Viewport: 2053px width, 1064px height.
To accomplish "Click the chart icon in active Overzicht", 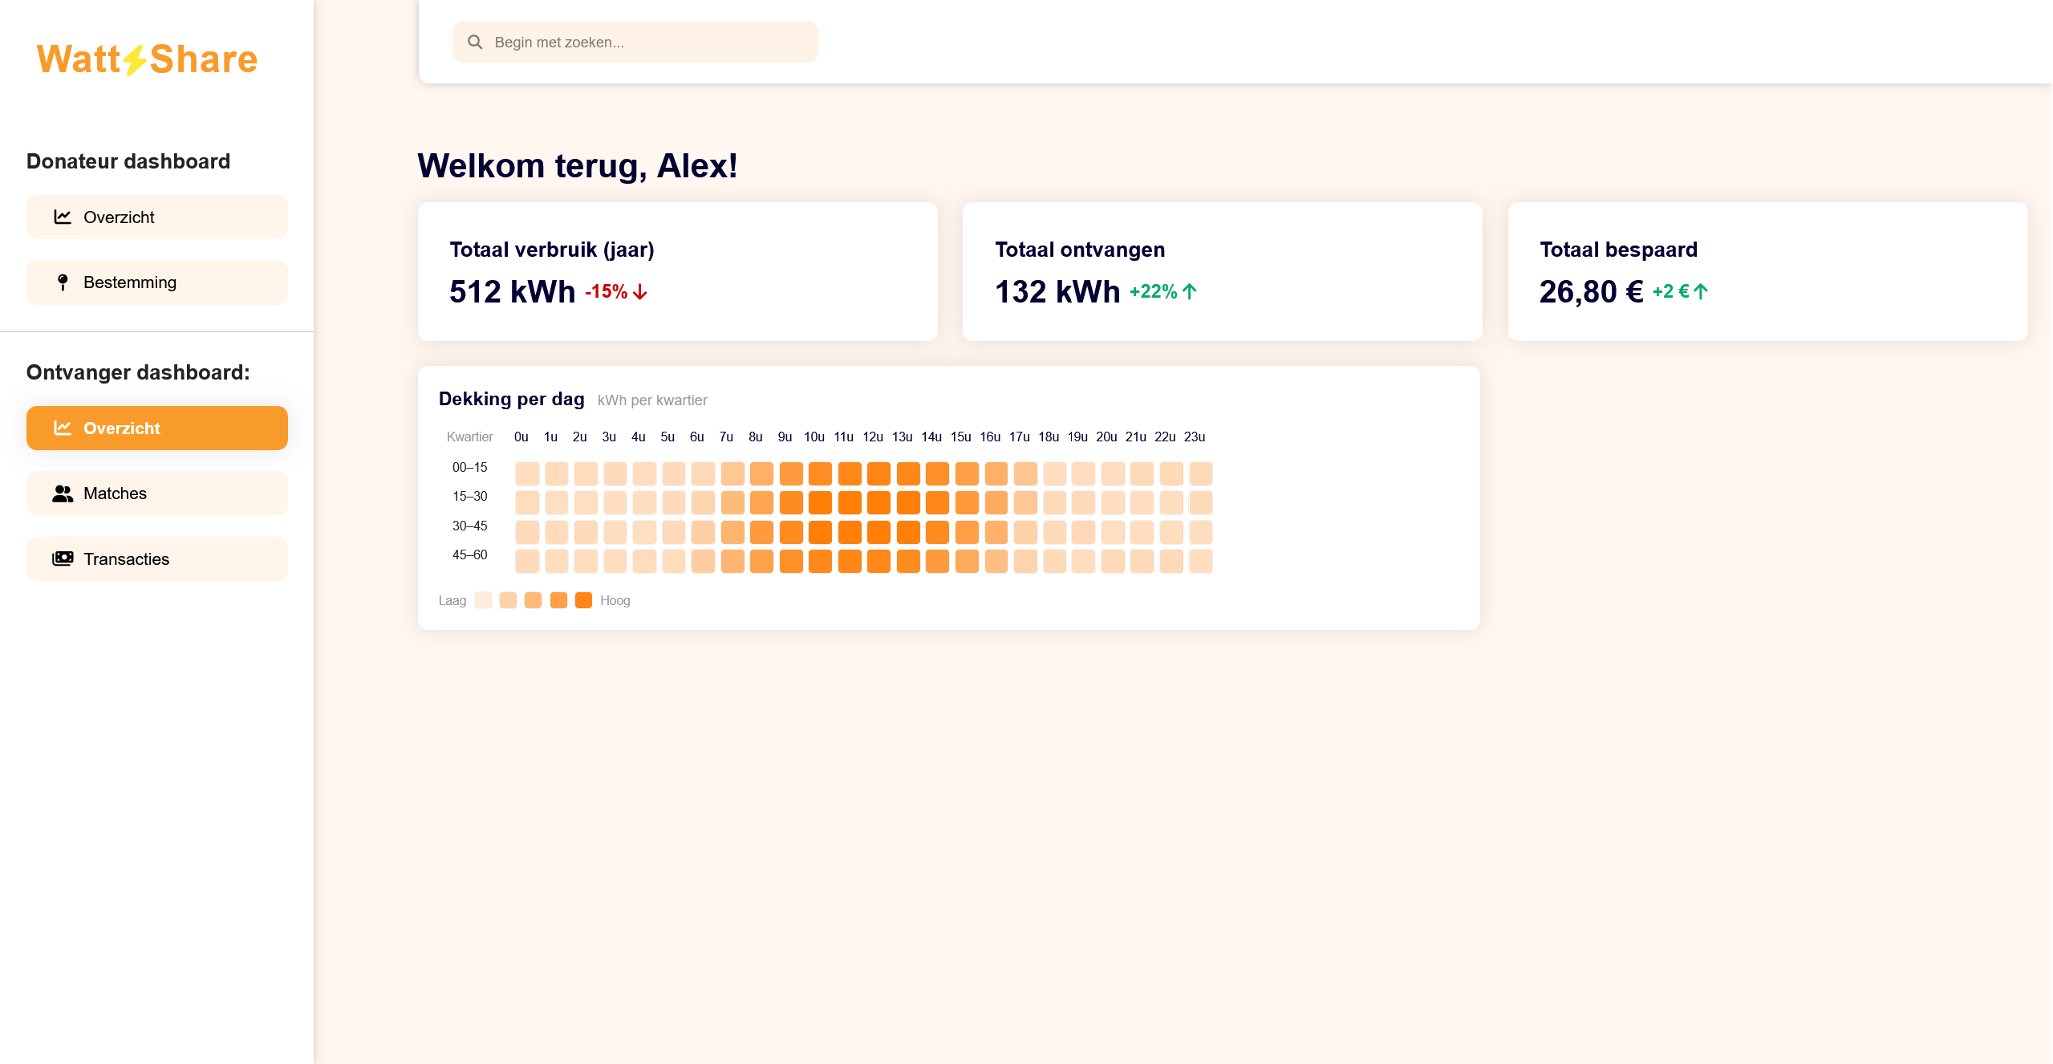I will click(x=63, y=428).
